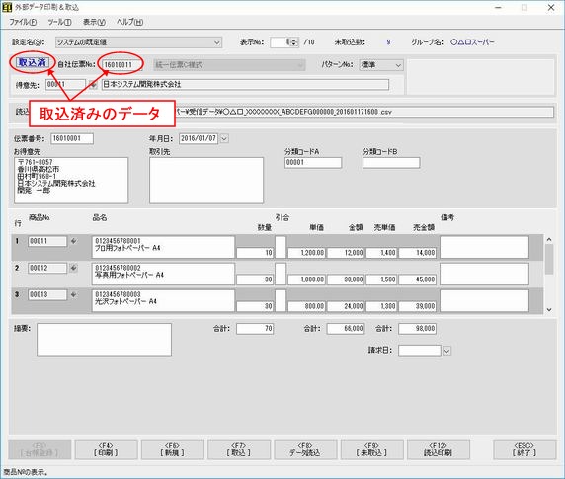Click the 取引先 text box
Screen dimensions: 565x479
[206, 181]
